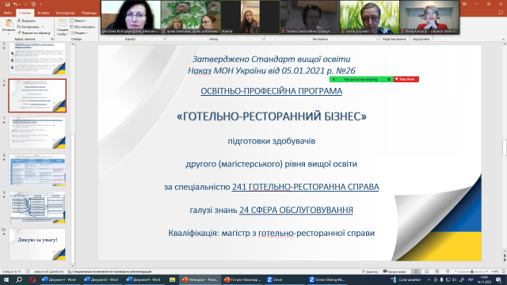Switch to slide sorter view icon
This screenshot has width=507, height=285.
(427, 272)
